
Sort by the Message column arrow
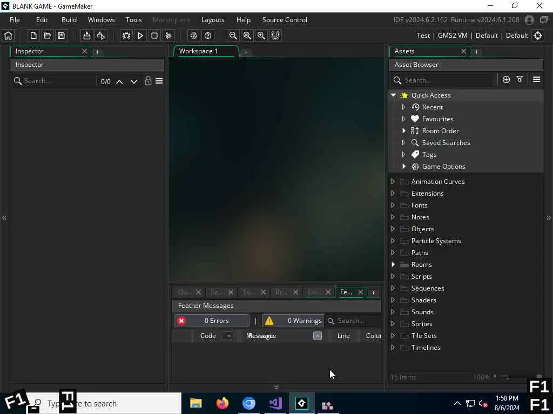(x=318, y=336)
